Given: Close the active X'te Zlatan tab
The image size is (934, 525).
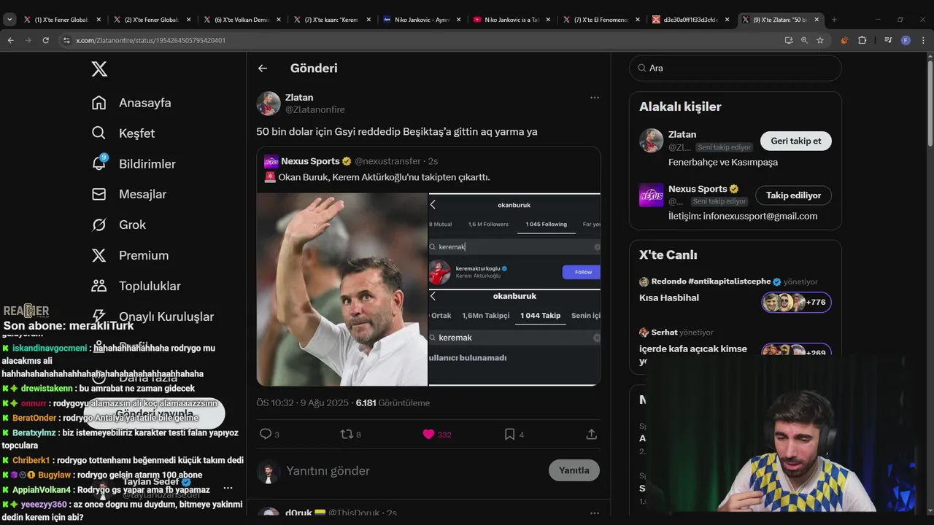Looking at the screenshot, I should (817, 20).
